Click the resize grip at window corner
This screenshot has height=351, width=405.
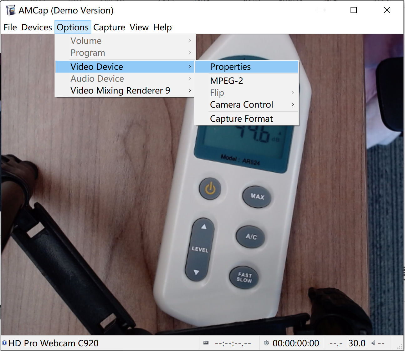click(400, 346)
